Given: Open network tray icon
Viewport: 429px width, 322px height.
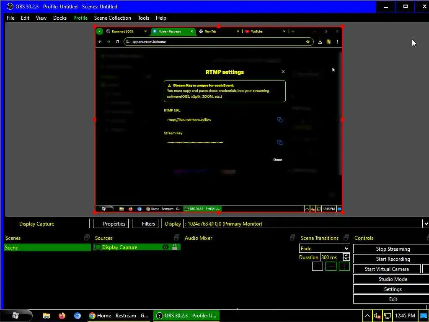Looking at the screenshot, I should pos(387,316).
